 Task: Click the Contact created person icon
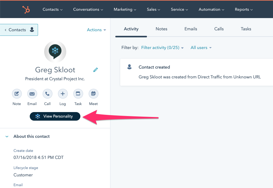click(x=129, y=67)
